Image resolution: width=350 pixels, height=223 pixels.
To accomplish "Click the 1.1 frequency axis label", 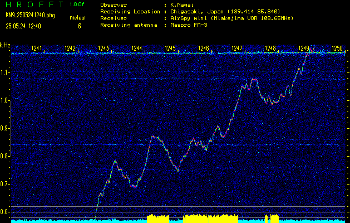I will pos(5,72).
